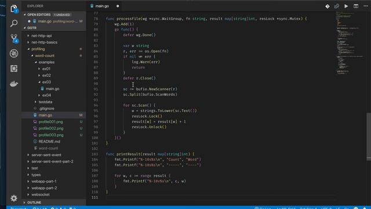Click the Open Changes icon in editor title
Image resolution: width=371 pixels, height=209 pixels.
pyautogui.click(x=336, y=6)
